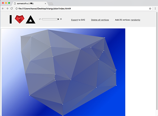Close the somestuff.ru tab
The image size is (158, 116).
[x=45, y=4]
